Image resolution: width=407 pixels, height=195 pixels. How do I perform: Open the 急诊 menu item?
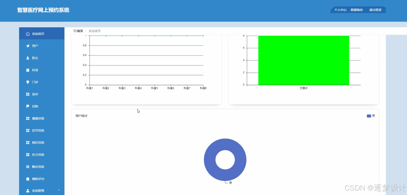pos(42,94)
